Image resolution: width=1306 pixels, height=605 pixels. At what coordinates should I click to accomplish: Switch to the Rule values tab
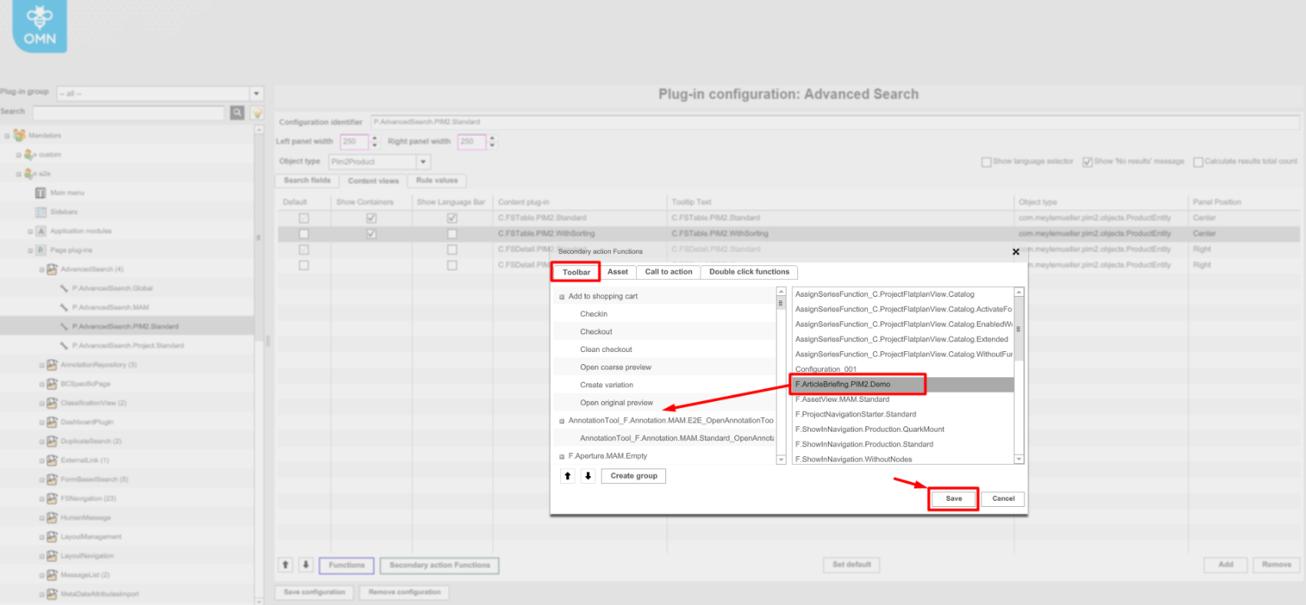[437, 181]
